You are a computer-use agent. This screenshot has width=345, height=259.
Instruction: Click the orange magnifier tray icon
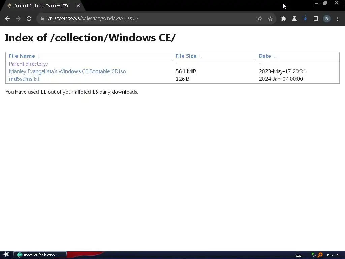point(320,255)
